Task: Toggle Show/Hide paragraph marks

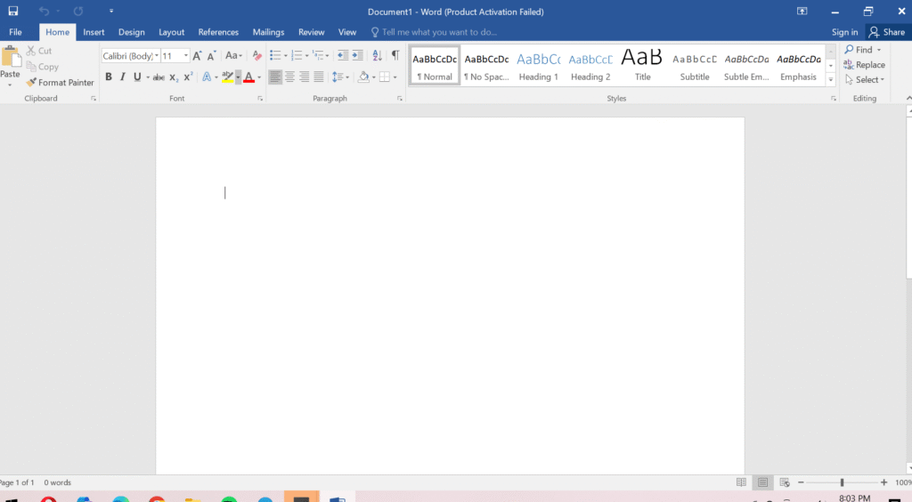Action: click(395, 56)
